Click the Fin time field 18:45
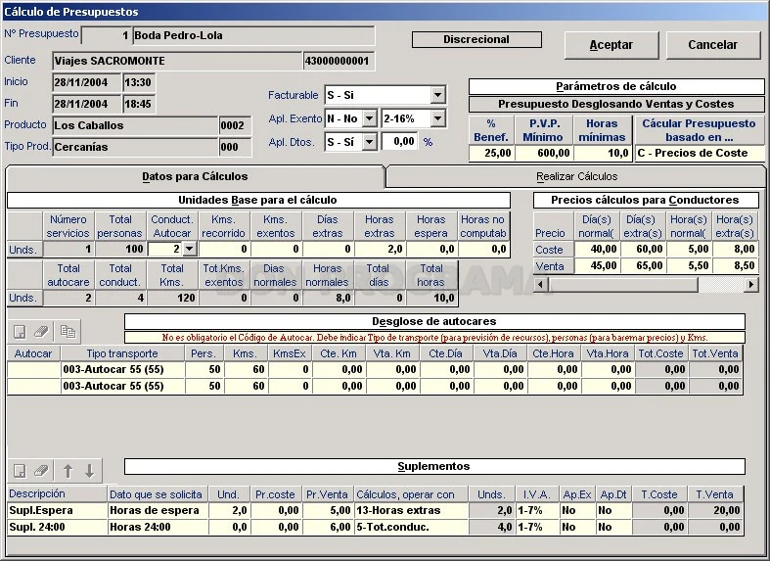 click(x=139, y=104)
